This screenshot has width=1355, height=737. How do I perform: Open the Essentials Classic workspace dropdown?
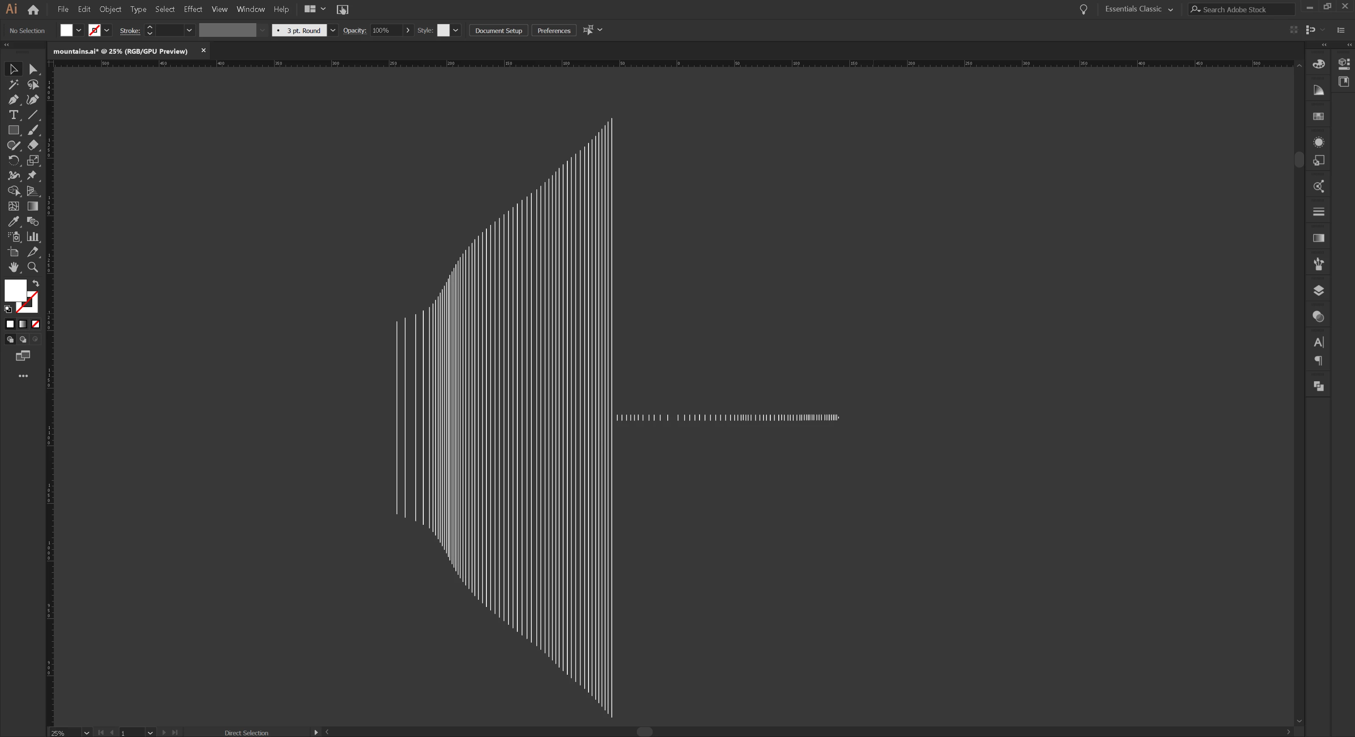click(x=1139, y=9)
